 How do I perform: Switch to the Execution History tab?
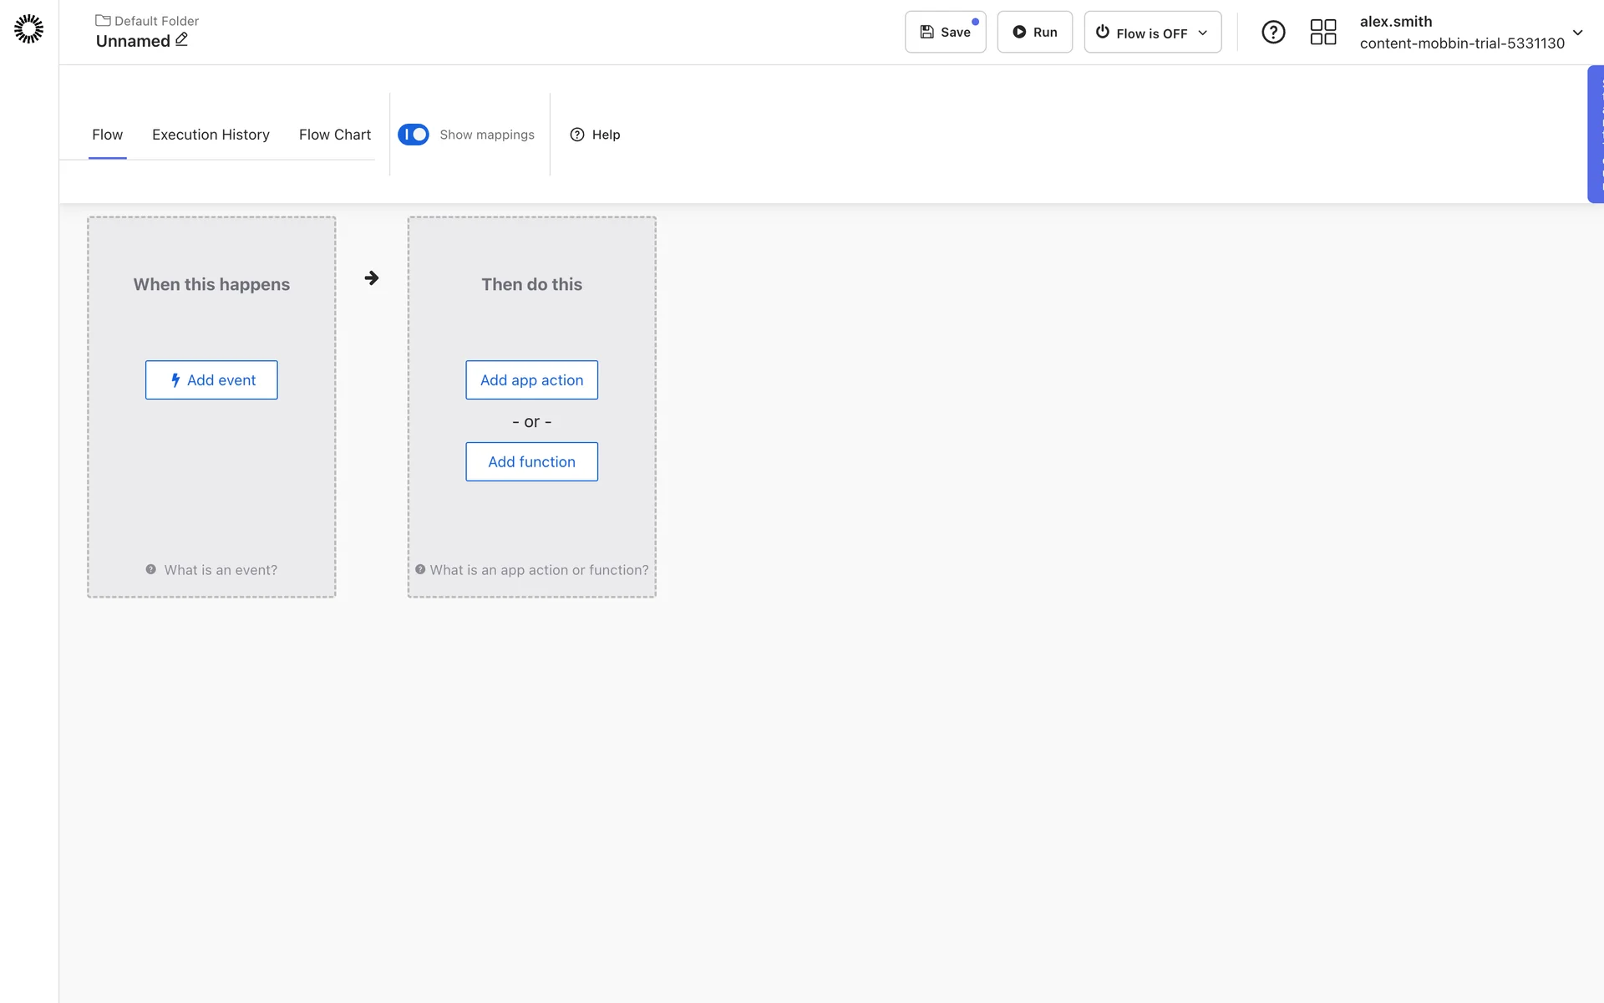coord(211,135)
